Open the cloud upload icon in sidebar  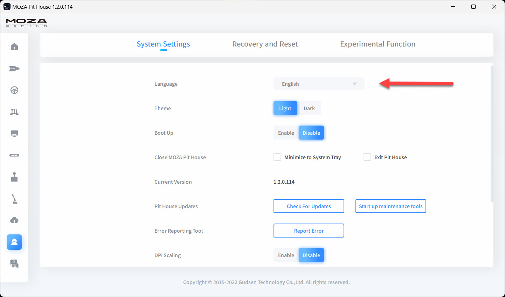pos(14,220)
